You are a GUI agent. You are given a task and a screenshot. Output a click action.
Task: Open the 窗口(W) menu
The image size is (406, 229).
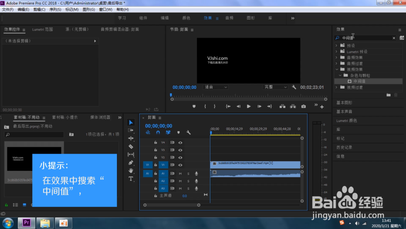[106, 9]
